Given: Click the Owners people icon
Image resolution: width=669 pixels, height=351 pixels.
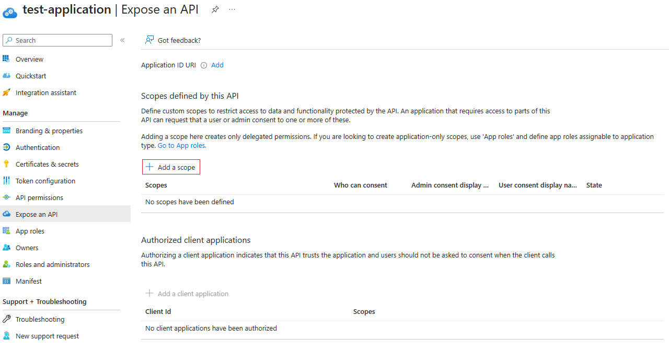Looking at the screenshot, I should pyautogui.click(x=6, y=248).
